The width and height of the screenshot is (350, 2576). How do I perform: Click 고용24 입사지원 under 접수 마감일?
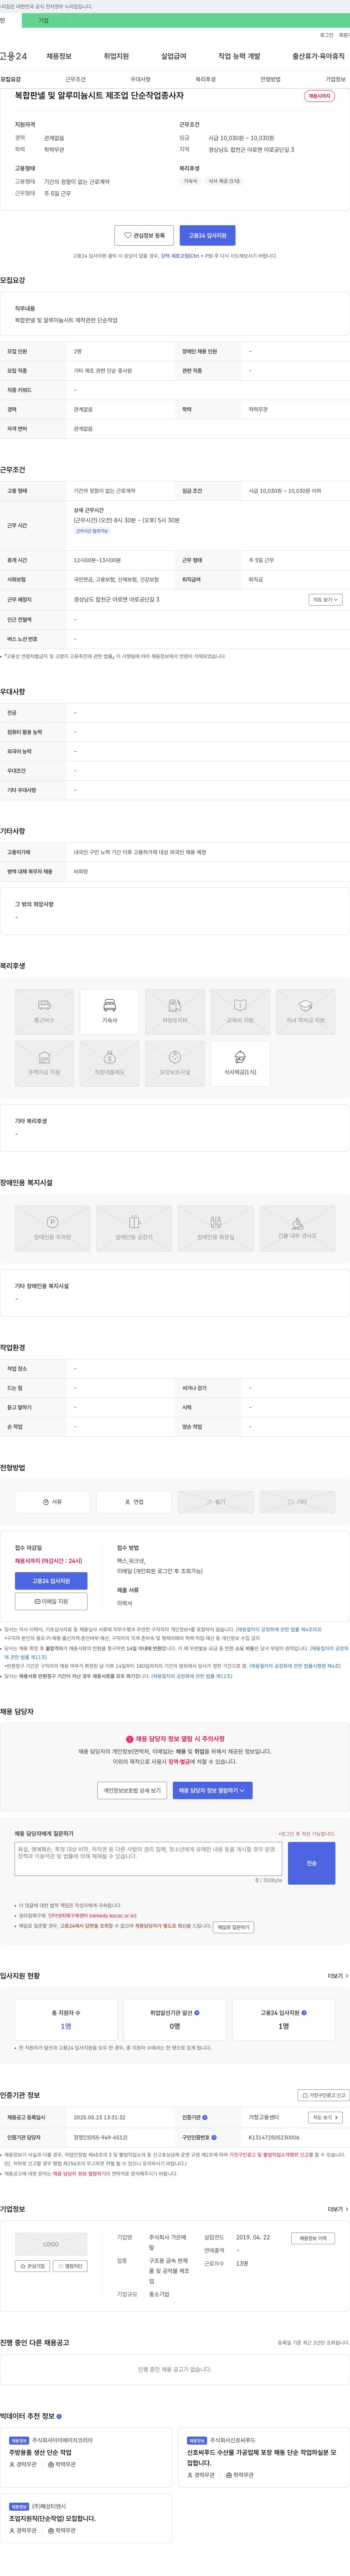(51, 1581)
